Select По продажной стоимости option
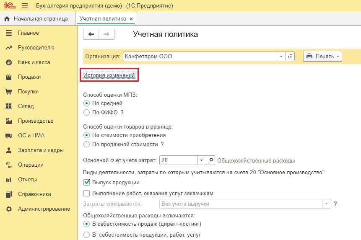The height and width of the screenshot is (240, 361). 86,144
